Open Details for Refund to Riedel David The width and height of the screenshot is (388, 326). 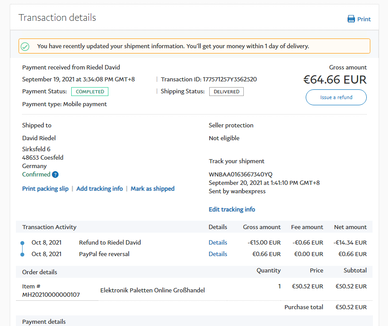coord(218,242)
